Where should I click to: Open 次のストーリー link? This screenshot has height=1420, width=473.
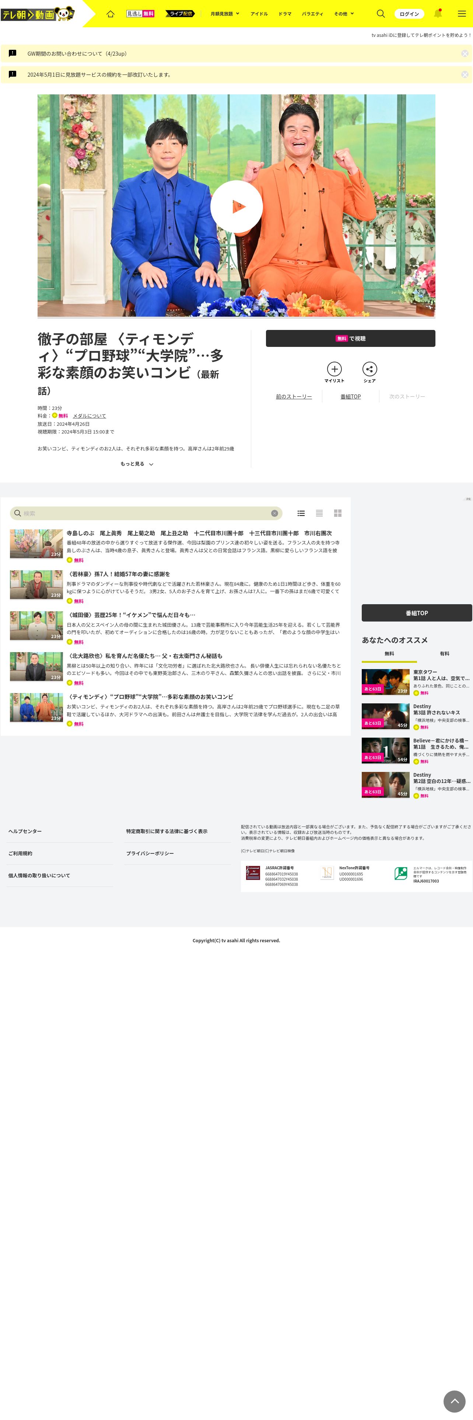(x=407, y=397)
